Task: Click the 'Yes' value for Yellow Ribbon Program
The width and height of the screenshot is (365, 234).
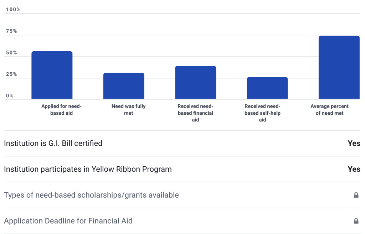Action: (354, 169)
